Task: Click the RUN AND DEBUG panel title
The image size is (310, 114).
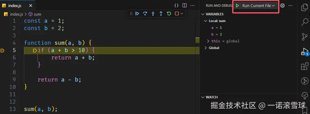Action: [x=219, y=6]
